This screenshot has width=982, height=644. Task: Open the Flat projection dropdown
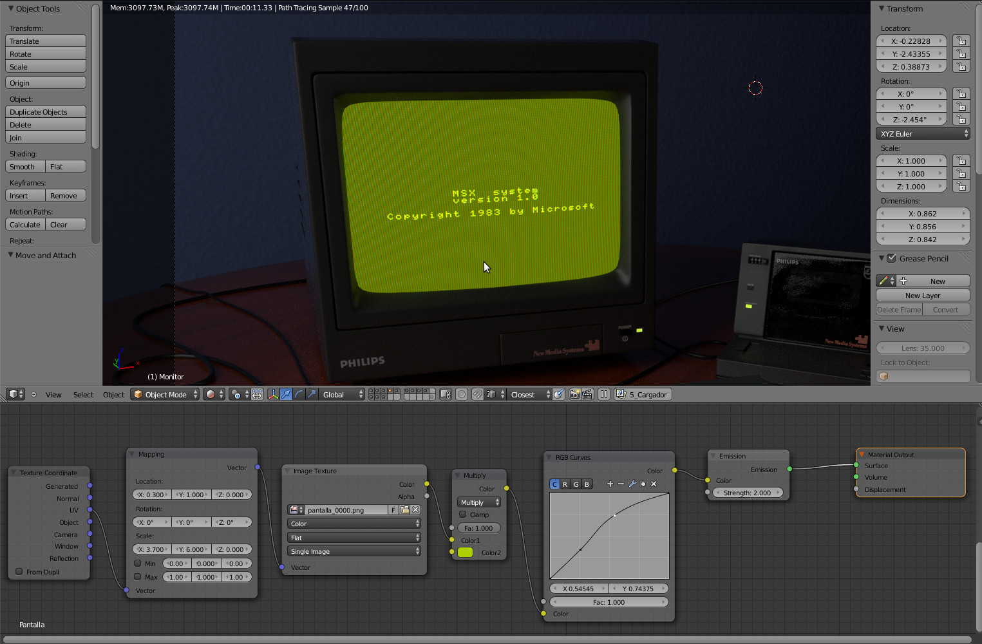(x=354, y=537)
